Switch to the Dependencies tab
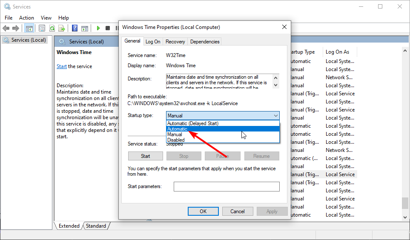The image size is (410, 240). pos(205,42)
